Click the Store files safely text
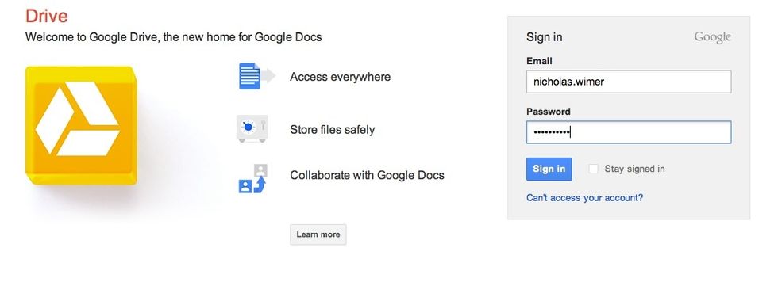The image size is (778, 297). [x=332, y=130]
